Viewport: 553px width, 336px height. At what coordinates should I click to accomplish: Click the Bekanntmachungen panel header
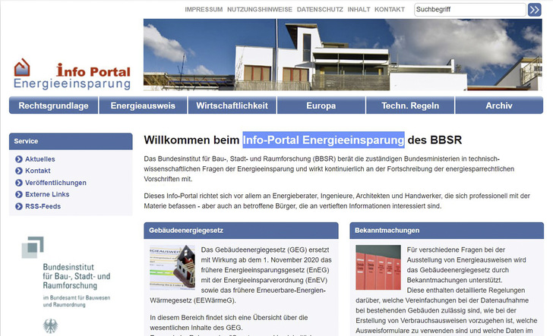[447, 231]
